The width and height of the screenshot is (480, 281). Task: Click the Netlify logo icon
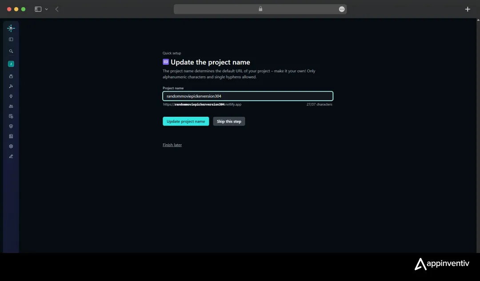[11, 28]
